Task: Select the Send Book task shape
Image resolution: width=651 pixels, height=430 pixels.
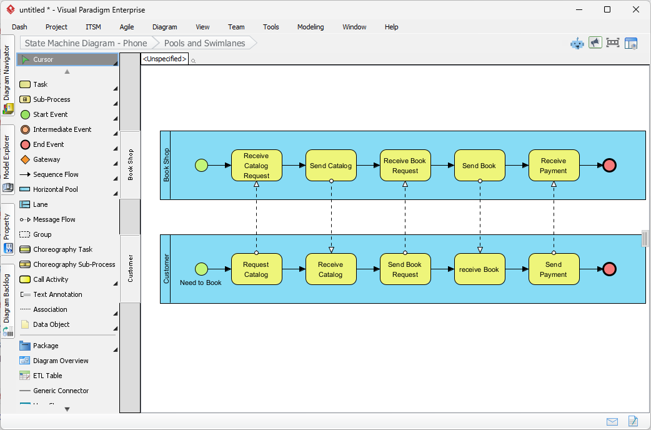Action: pos(479,165)
